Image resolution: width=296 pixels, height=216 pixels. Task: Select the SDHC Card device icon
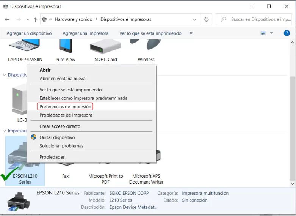pos(105,47)
